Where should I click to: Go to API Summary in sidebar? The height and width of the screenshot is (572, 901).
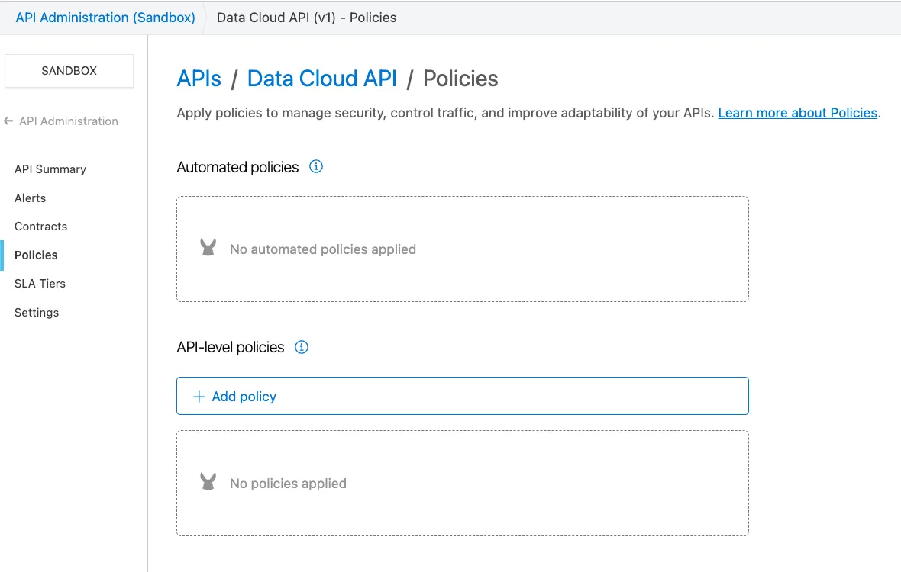pyautogui.click(x=50, y=169)
